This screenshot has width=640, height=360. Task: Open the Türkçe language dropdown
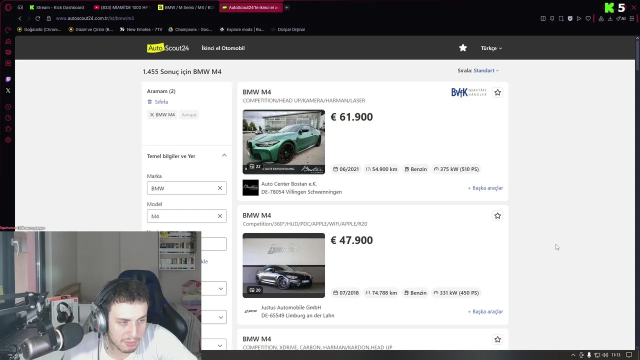point(491,48)
